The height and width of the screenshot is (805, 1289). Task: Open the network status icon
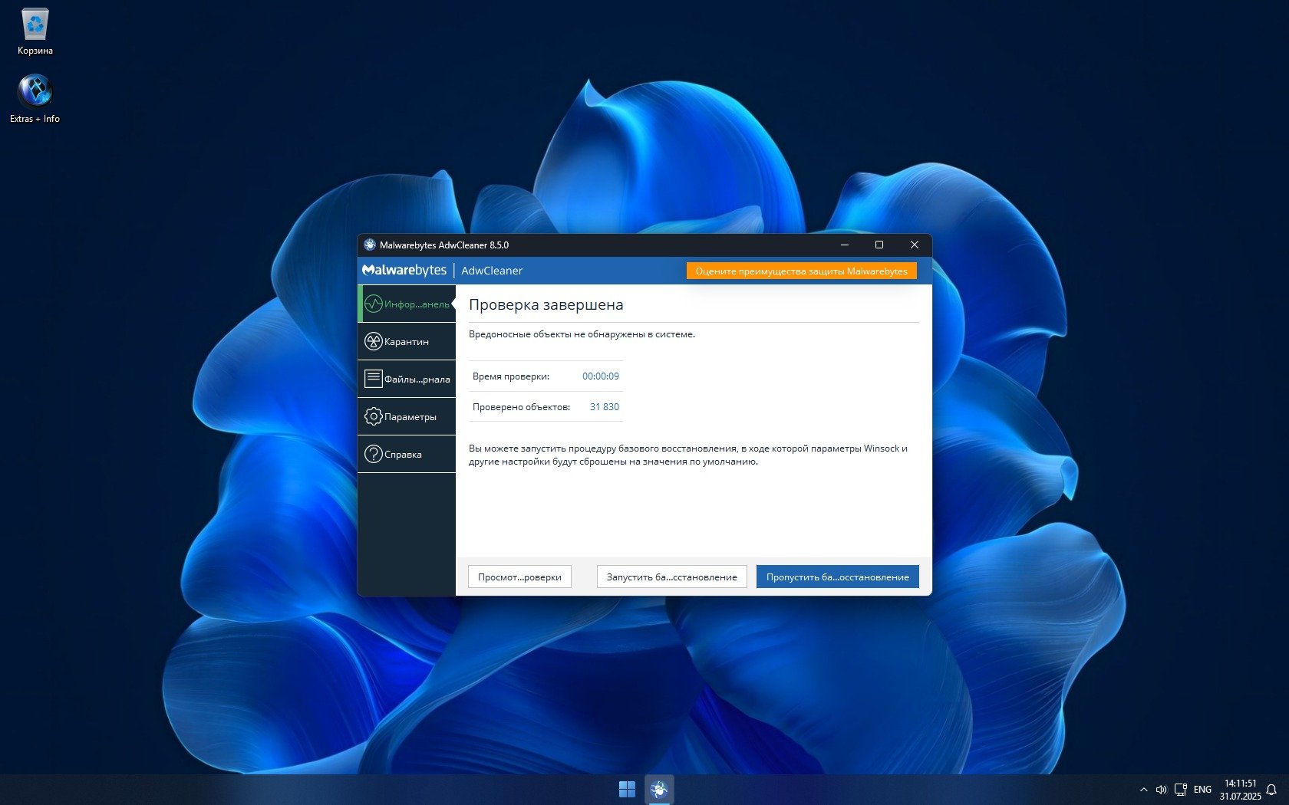point(1181,790)
